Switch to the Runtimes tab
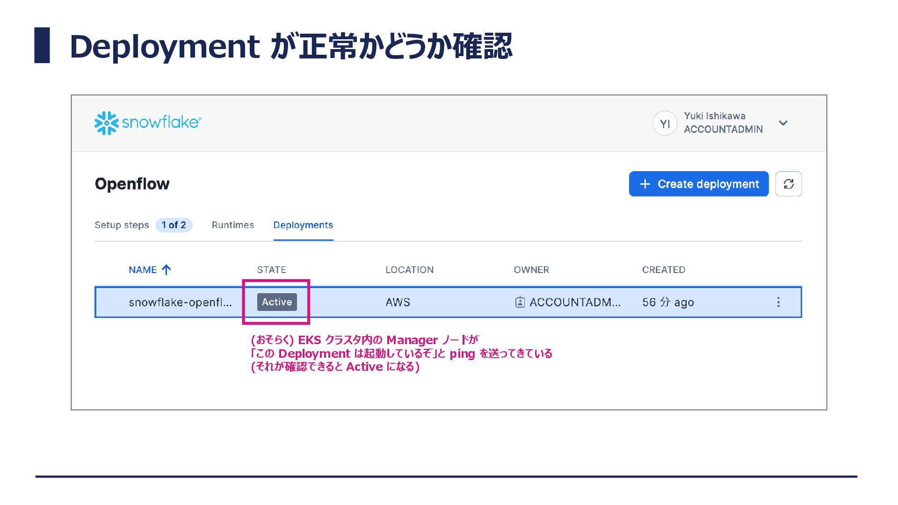 [x=232, y=225]
